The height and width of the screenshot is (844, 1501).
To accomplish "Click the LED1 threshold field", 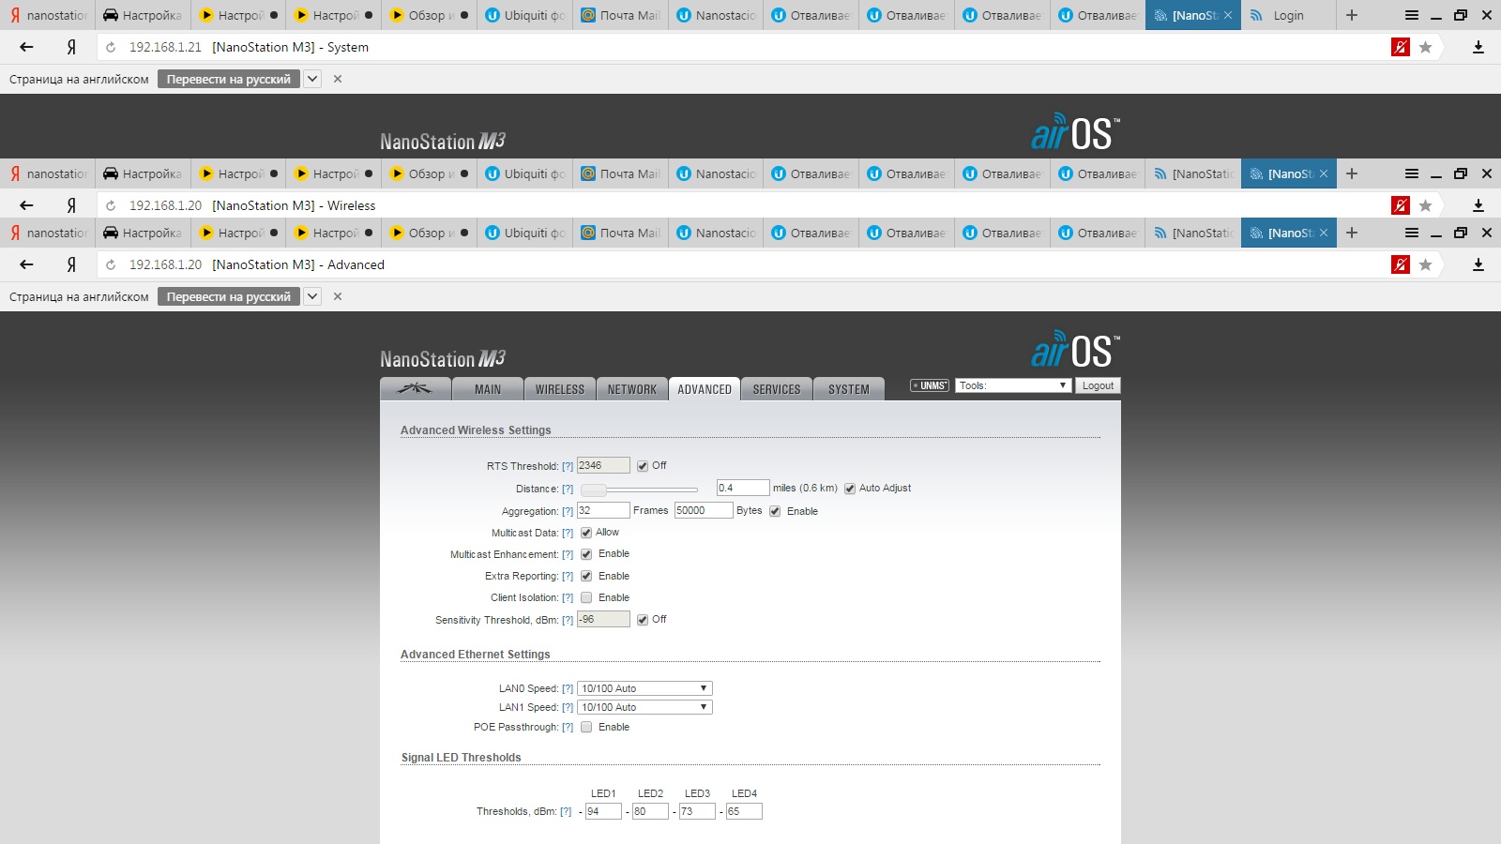I will [603, 811].
